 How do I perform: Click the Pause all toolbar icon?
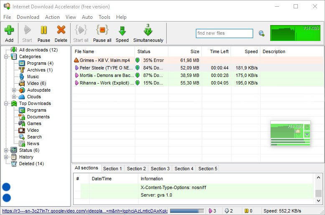[102, 30]
